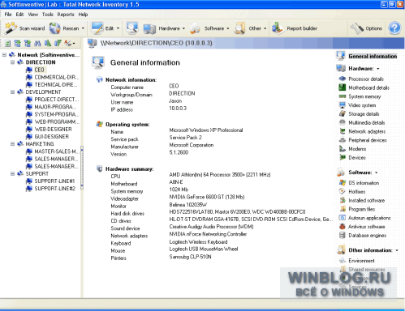This screenshot has width=405, height=311.
Task: Open the View menu
Action: click(33, 15)
